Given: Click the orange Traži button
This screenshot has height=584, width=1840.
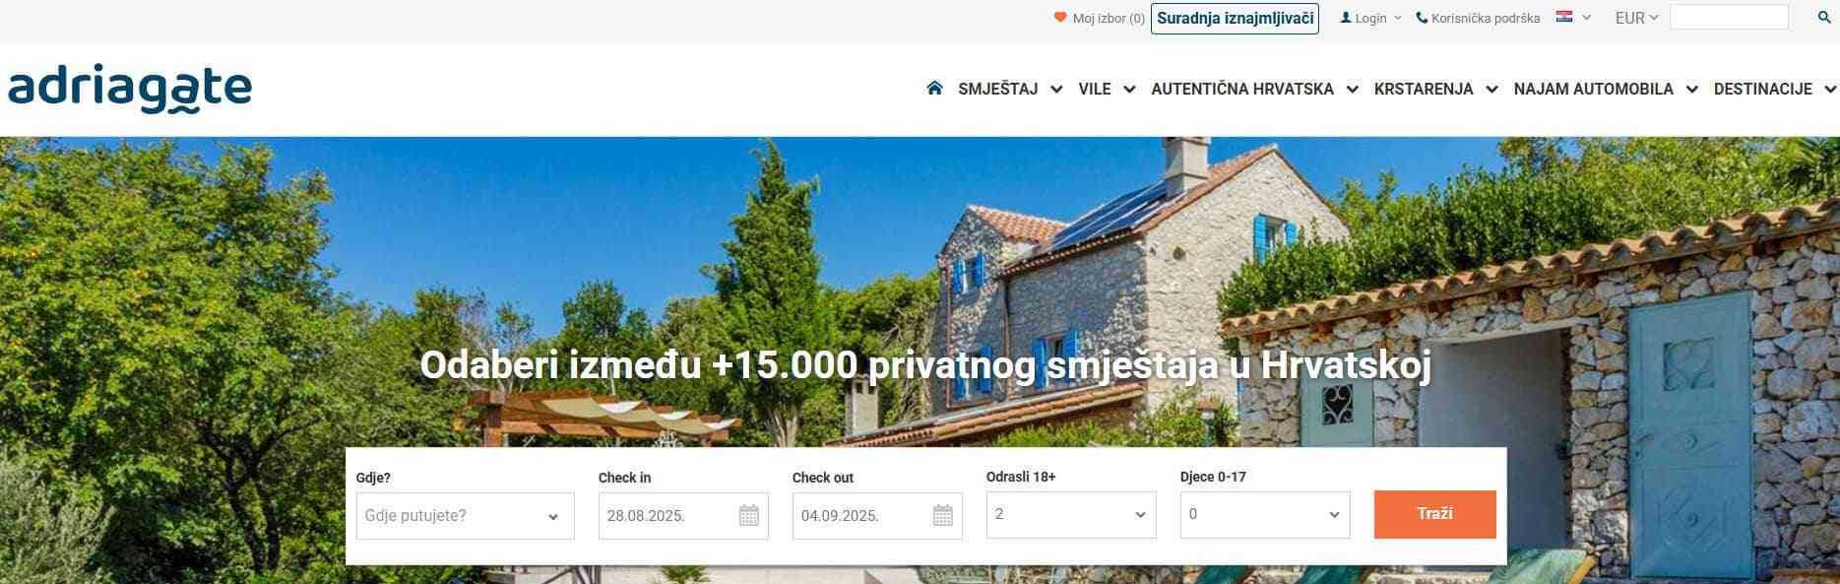Looking at the screenshot, I should point(1435,514).
